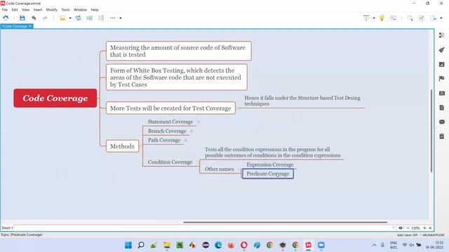Open the Help menu
The height and width of the screenshot is (252, 449).
[95, 10]
